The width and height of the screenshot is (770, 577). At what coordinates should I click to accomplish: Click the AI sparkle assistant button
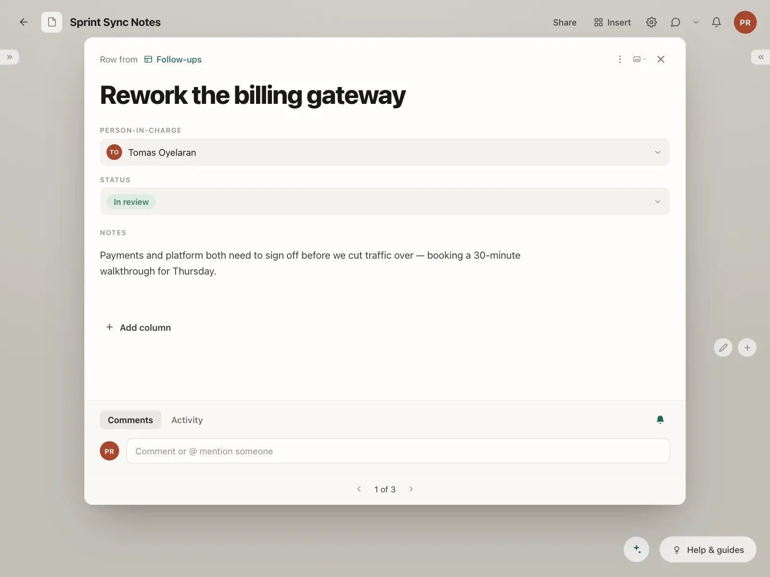point(637,549)
